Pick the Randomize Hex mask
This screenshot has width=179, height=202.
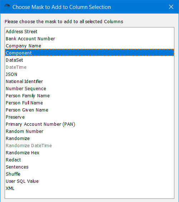coord(89,153)
